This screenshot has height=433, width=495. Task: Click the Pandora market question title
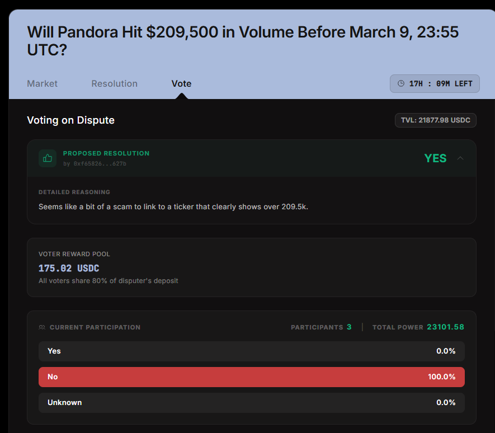243,41
